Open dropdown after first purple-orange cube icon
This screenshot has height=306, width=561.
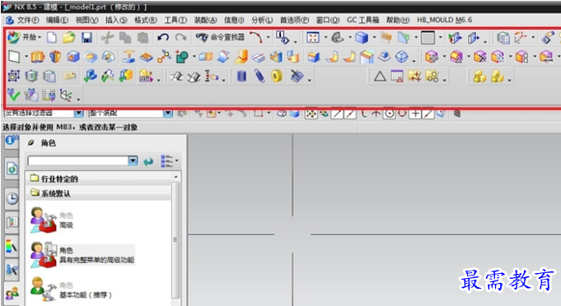(444, 57)
